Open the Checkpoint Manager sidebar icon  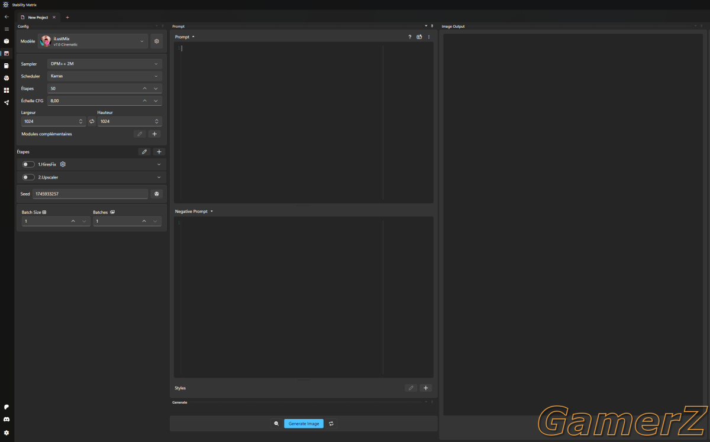point(7,66)
